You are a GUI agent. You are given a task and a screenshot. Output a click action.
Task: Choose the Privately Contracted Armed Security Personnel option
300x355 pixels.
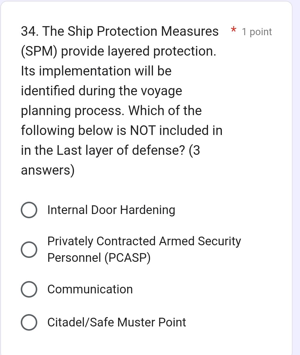pyautogui.click(x=29, y=249)
